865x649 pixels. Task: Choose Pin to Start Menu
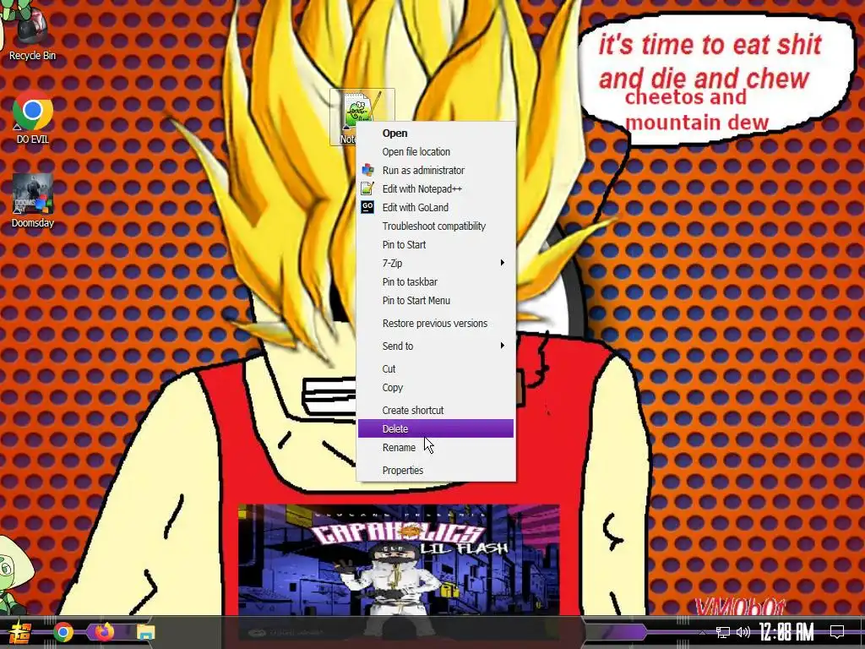click(436, 301)
